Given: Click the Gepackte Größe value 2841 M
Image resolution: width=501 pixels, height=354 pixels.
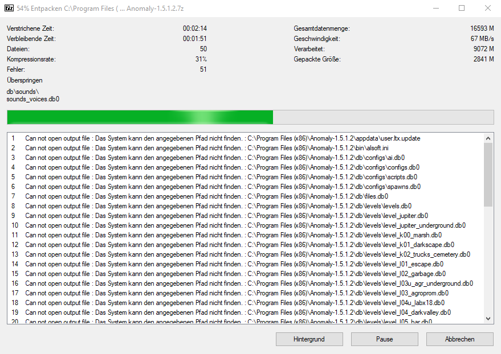Looking at the screenshot, I should click(x=484, y=59).
